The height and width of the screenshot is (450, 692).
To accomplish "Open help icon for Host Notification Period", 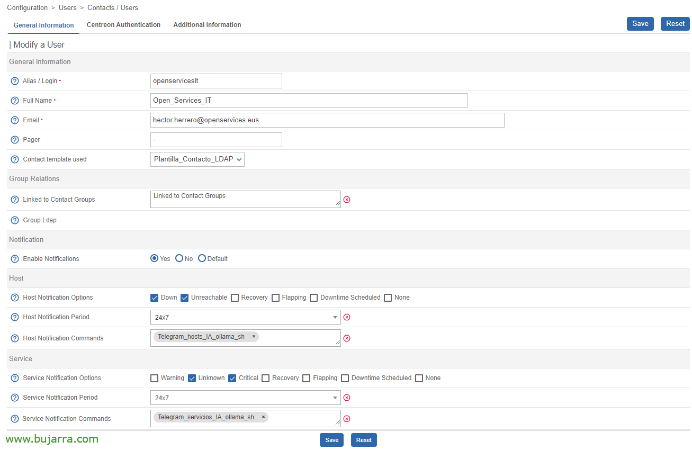I will coord(15,317).
